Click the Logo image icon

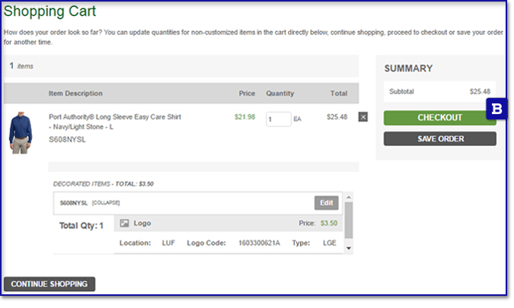coord(124,224)
